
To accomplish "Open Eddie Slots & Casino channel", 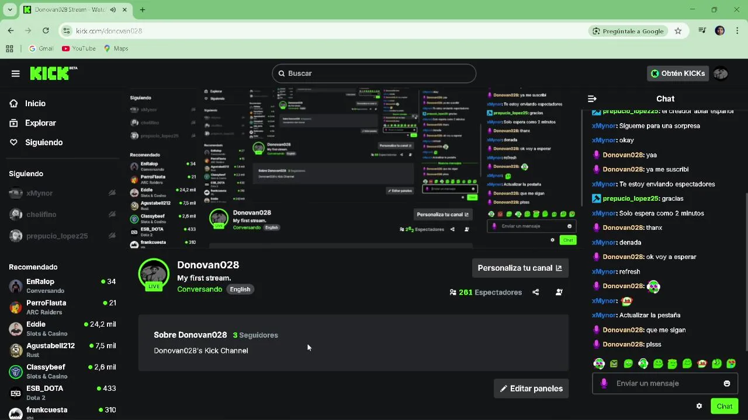I will tap(63, 328).
